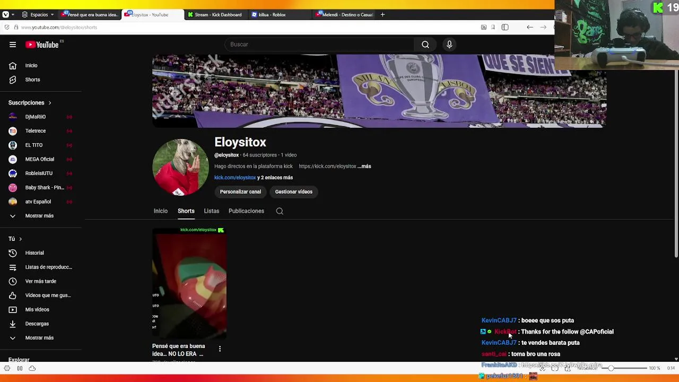679x382 pixels.
Task: Click the browser back arrow
Action: [x=530, y=27]
